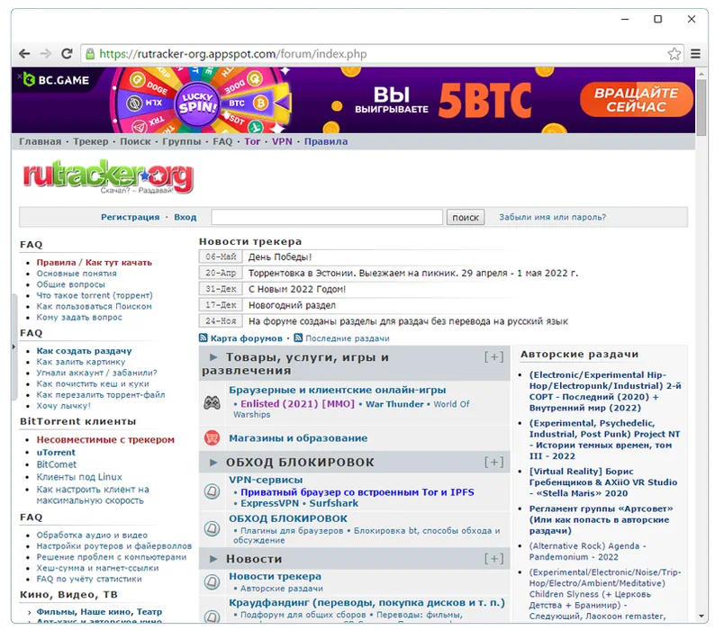Viewport: 715px width, 630px height.
Task: Toggle the [+] on the ОБХОД БЛОКИРОВОК category
Action: 493,463
